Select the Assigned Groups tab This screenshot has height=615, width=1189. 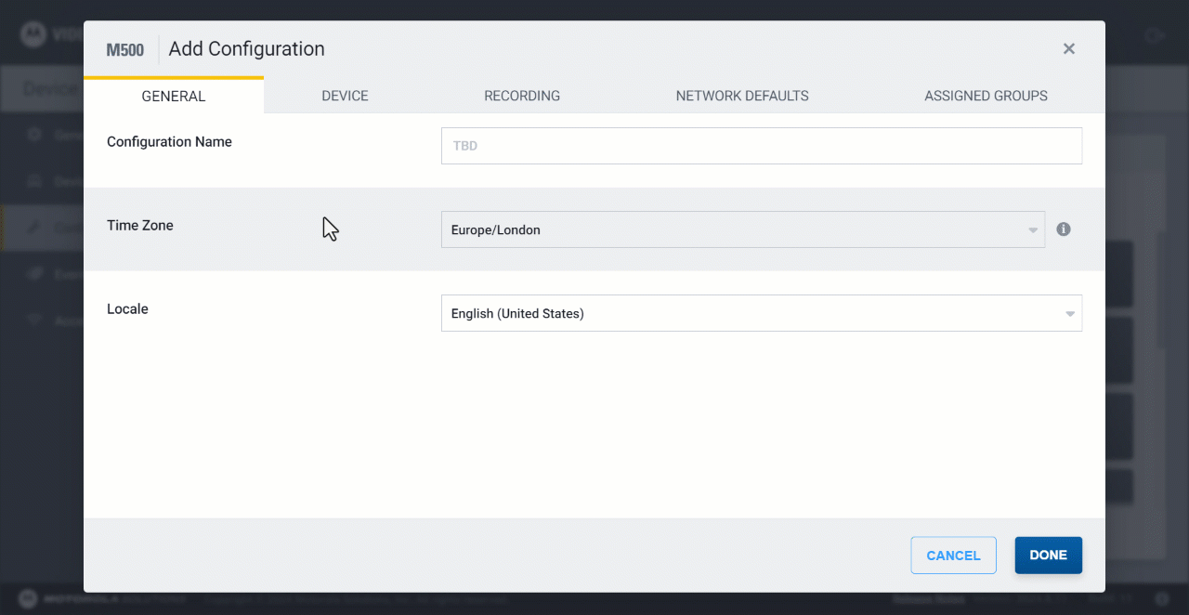click(x=986, y=96)
